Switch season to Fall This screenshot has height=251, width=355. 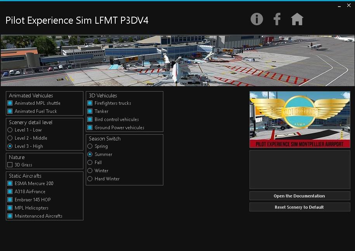(x=90, y=163)
